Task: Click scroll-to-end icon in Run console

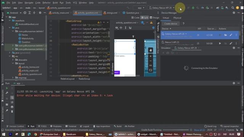Action: click(x=12, y=102)
